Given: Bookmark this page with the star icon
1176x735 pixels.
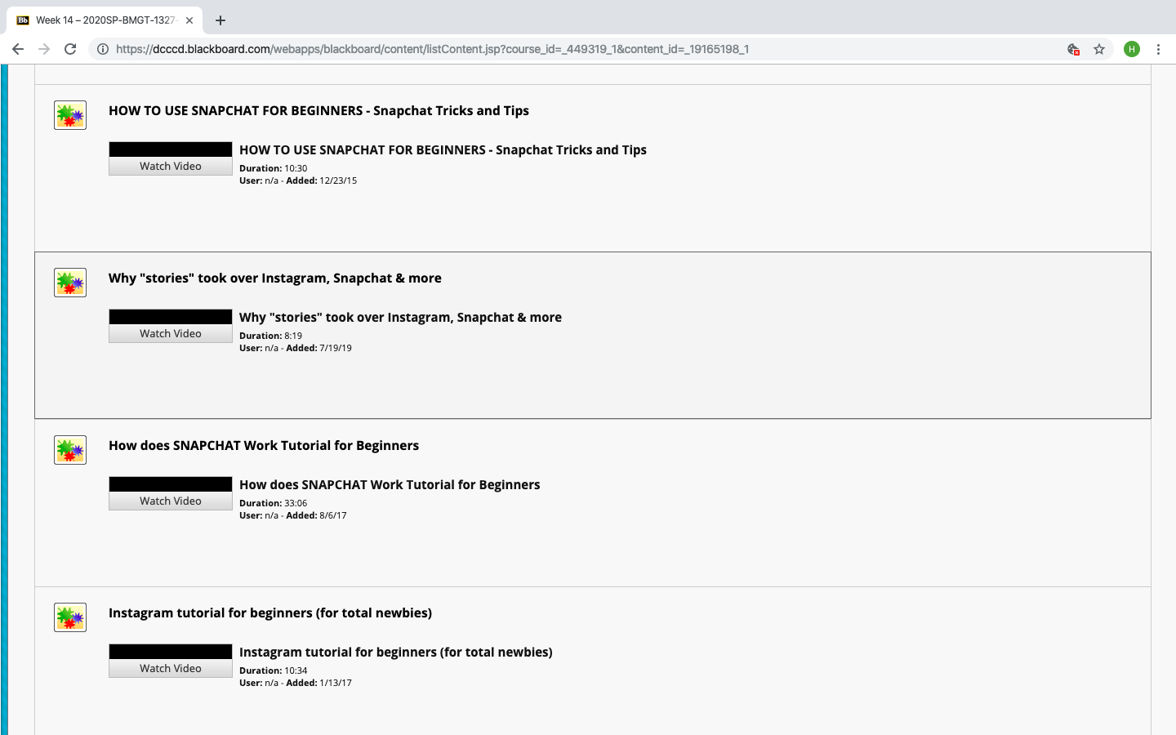Looking at the screenshot, I should point(1099,49).
